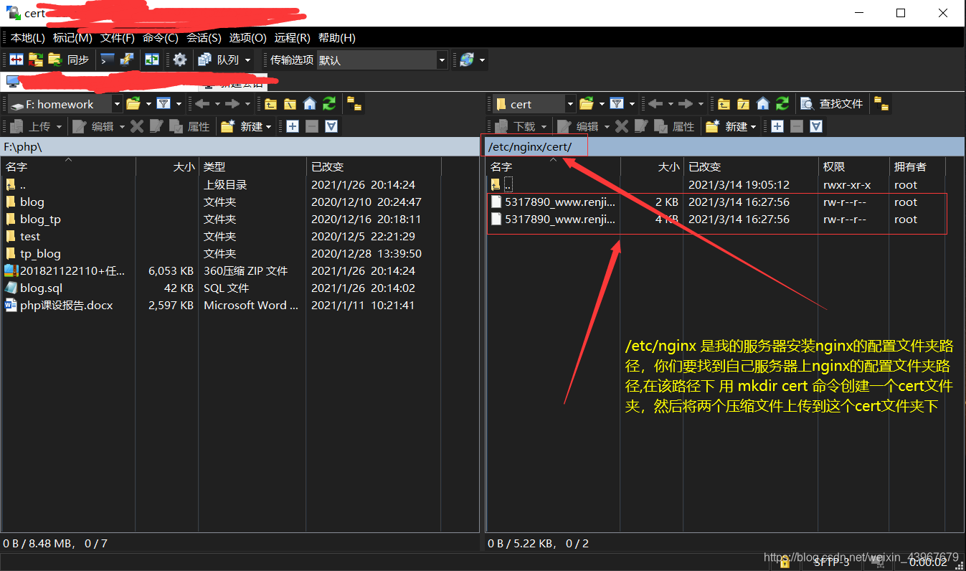Image resolution: width=966 pixels, height=571 pixels.
Task: Expand local panel 新建 dropdown arrow
Action: click(269, 127)
